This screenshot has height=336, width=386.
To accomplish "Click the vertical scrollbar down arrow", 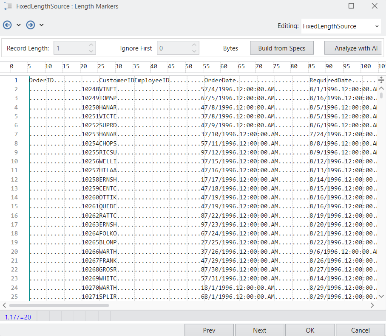I will (381, 296).
